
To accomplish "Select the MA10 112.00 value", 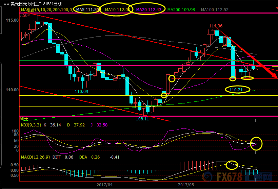I will point(118,10).
